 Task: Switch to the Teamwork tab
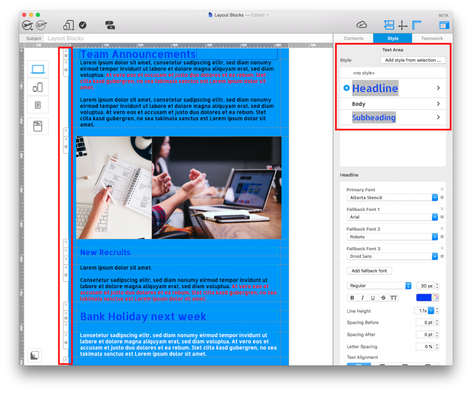pos(432,38)
